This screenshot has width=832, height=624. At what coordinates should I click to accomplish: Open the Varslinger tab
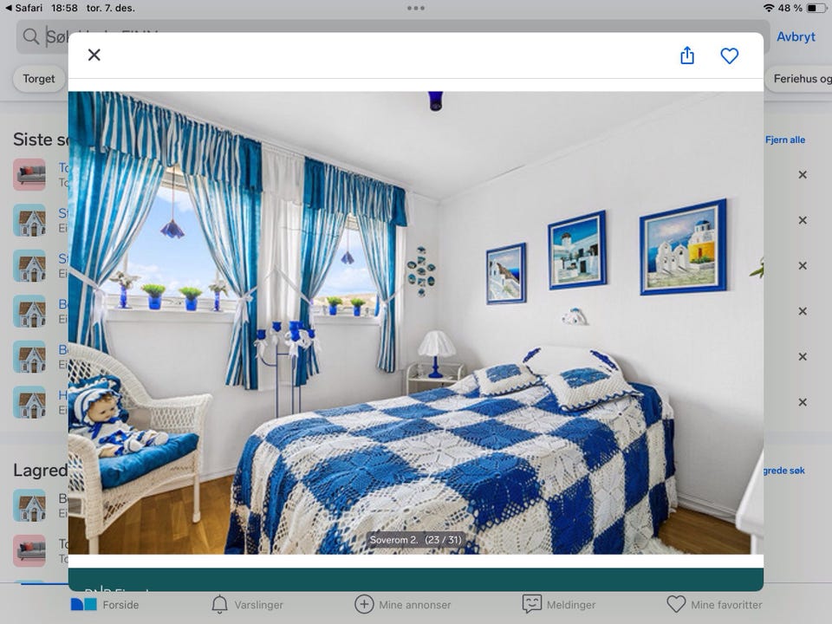tap(247, 604)
